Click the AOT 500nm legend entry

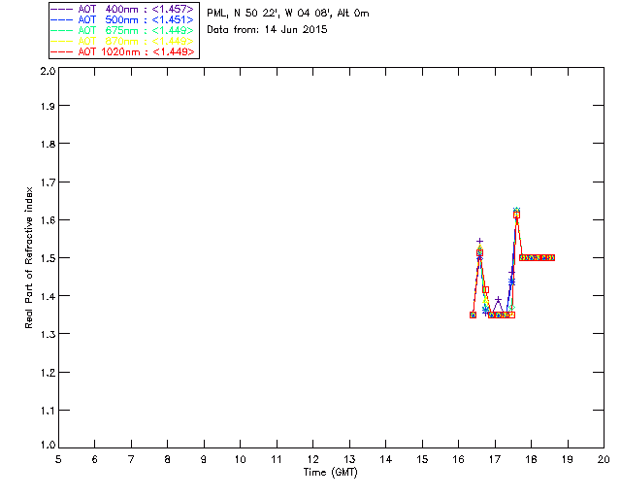coord(122,19)
